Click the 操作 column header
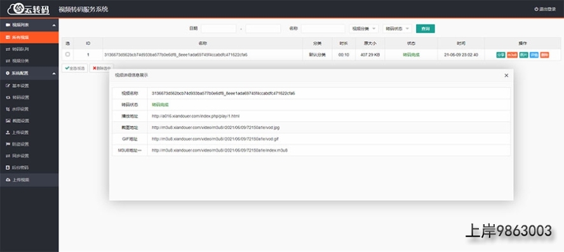This screenshot has height=252, width=564. pyautogui.click(x=522, y=44)
